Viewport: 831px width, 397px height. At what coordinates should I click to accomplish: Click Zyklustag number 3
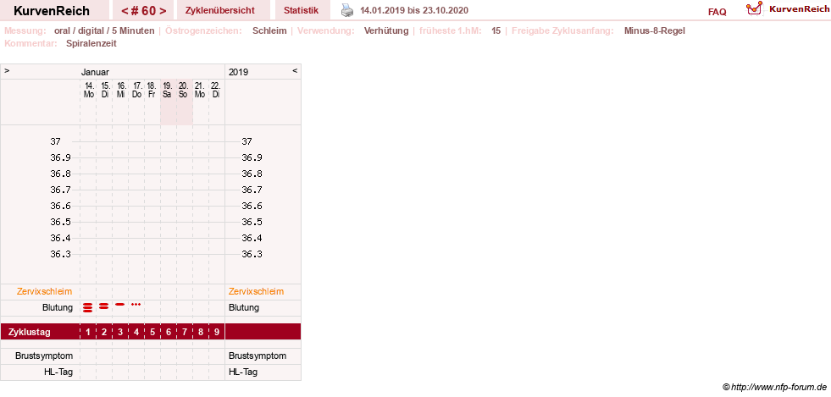pos(120,333)
